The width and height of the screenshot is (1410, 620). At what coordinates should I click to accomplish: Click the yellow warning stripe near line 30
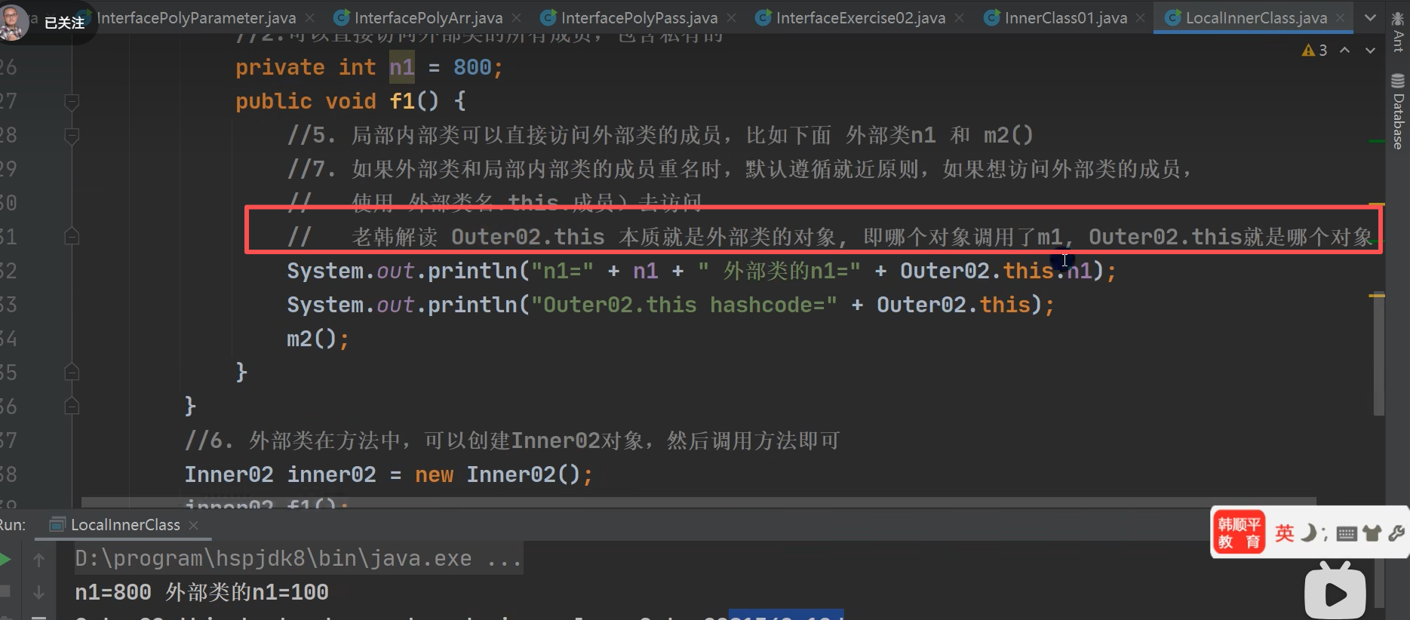tap(1377, 204)
